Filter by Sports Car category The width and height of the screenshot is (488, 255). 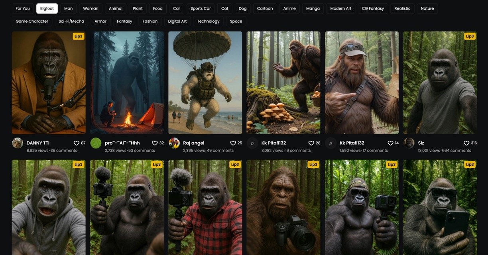click(201, 8)
